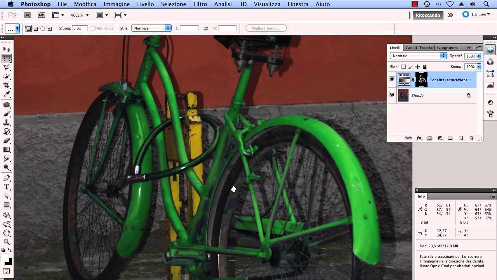Click the Ritoccando workspace button
This screenshot has width=497, height=280.
[428, 15]
